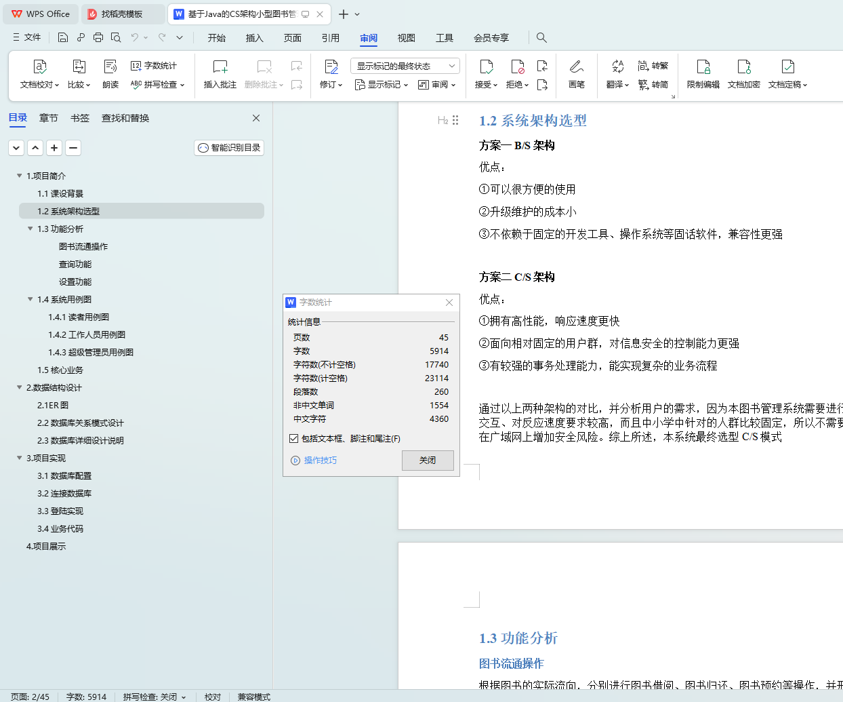Collapse the 1.4 系统用例图 node
This screenshot has height=702, width=843.
click(x=30, y=299)
